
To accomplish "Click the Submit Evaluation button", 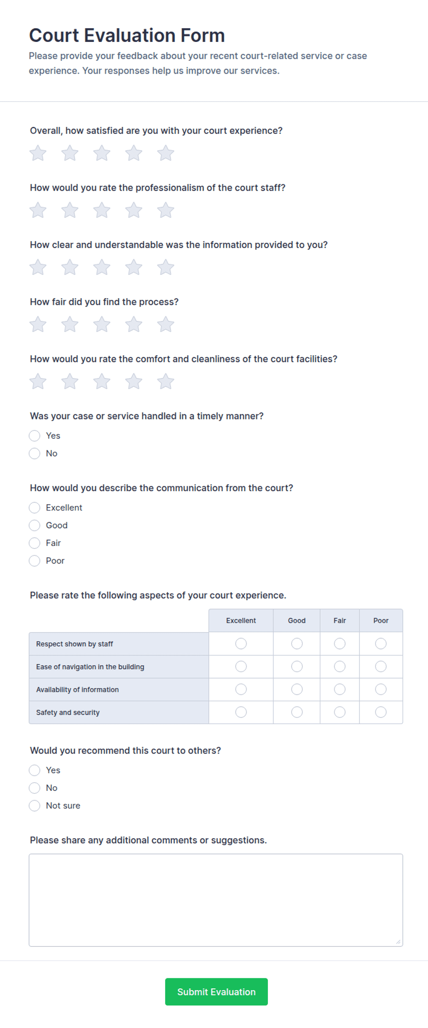I will [216, 992].
